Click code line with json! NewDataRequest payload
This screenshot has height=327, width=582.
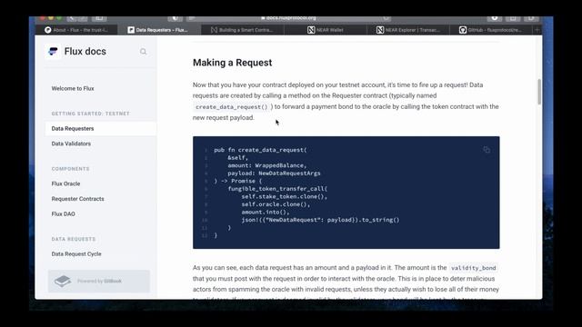(320, 220)
